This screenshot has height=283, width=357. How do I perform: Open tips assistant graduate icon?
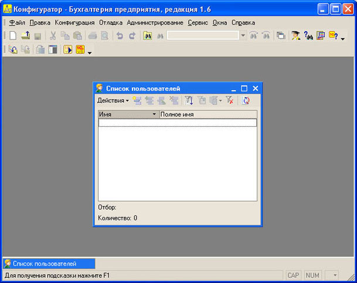tap(296, 36)
